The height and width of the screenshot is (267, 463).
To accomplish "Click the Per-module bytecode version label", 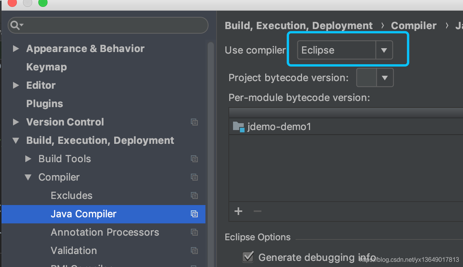I will pyautogui.click(x=299, y=98).
